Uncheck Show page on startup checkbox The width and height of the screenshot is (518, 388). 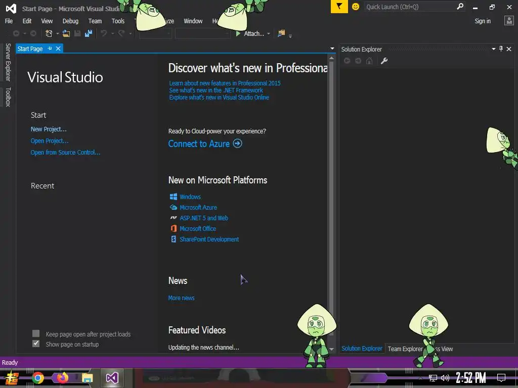[x=36, y=344]
